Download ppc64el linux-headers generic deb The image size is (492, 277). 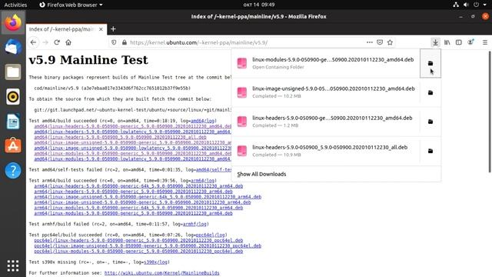point(138,240)
